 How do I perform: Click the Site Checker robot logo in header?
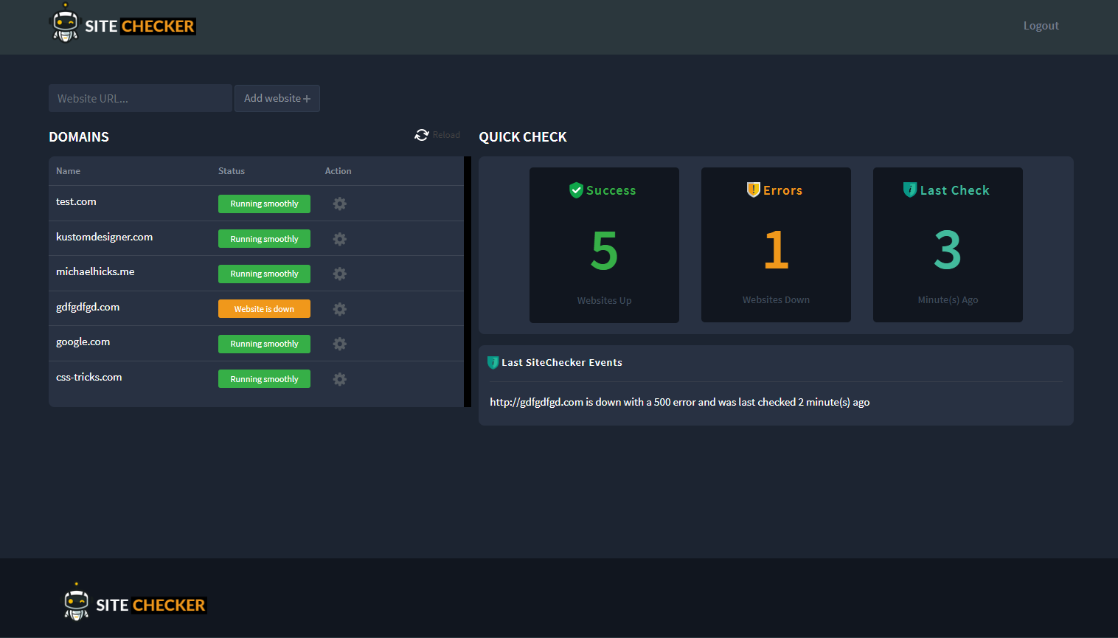(x=65, y=24)
